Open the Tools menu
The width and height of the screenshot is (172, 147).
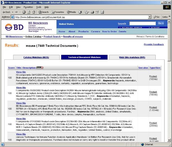pyautogui.click(x=39, y=7)
